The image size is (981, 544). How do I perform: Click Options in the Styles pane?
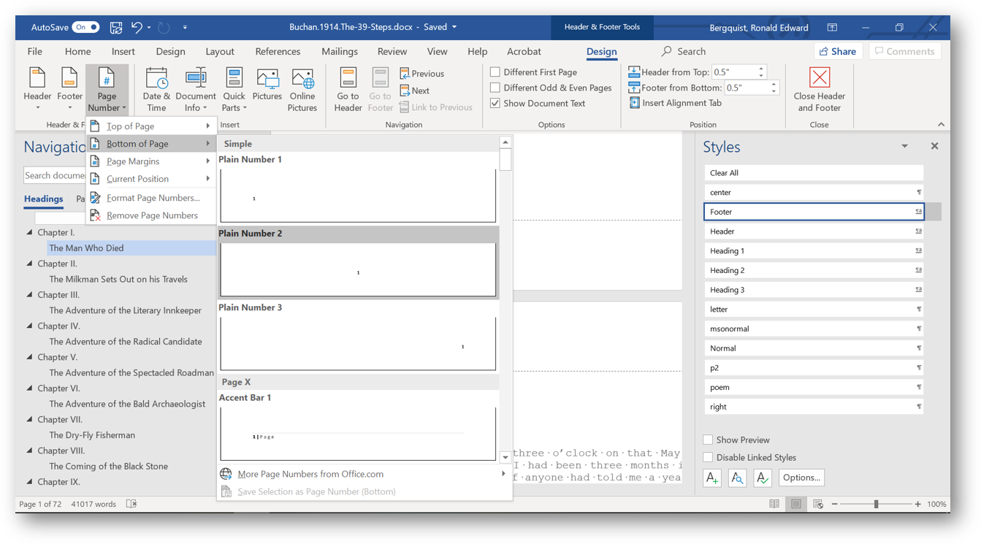click(801, 478)
